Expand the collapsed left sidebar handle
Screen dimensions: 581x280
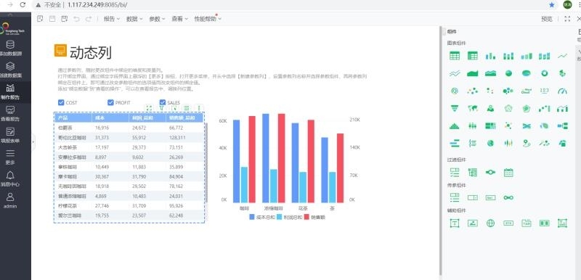pyautogui.click(x=33, y=142)
